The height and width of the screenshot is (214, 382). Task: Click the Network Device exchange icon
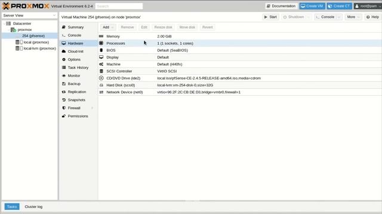pos(101,92)
